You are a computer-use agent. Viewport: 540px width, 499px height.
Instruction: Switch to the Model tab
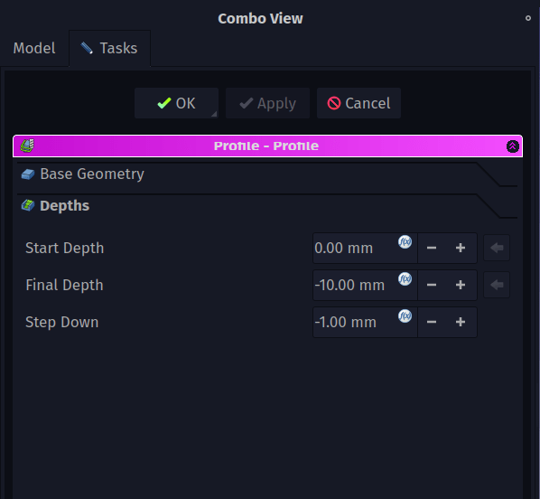pos(34,48)
